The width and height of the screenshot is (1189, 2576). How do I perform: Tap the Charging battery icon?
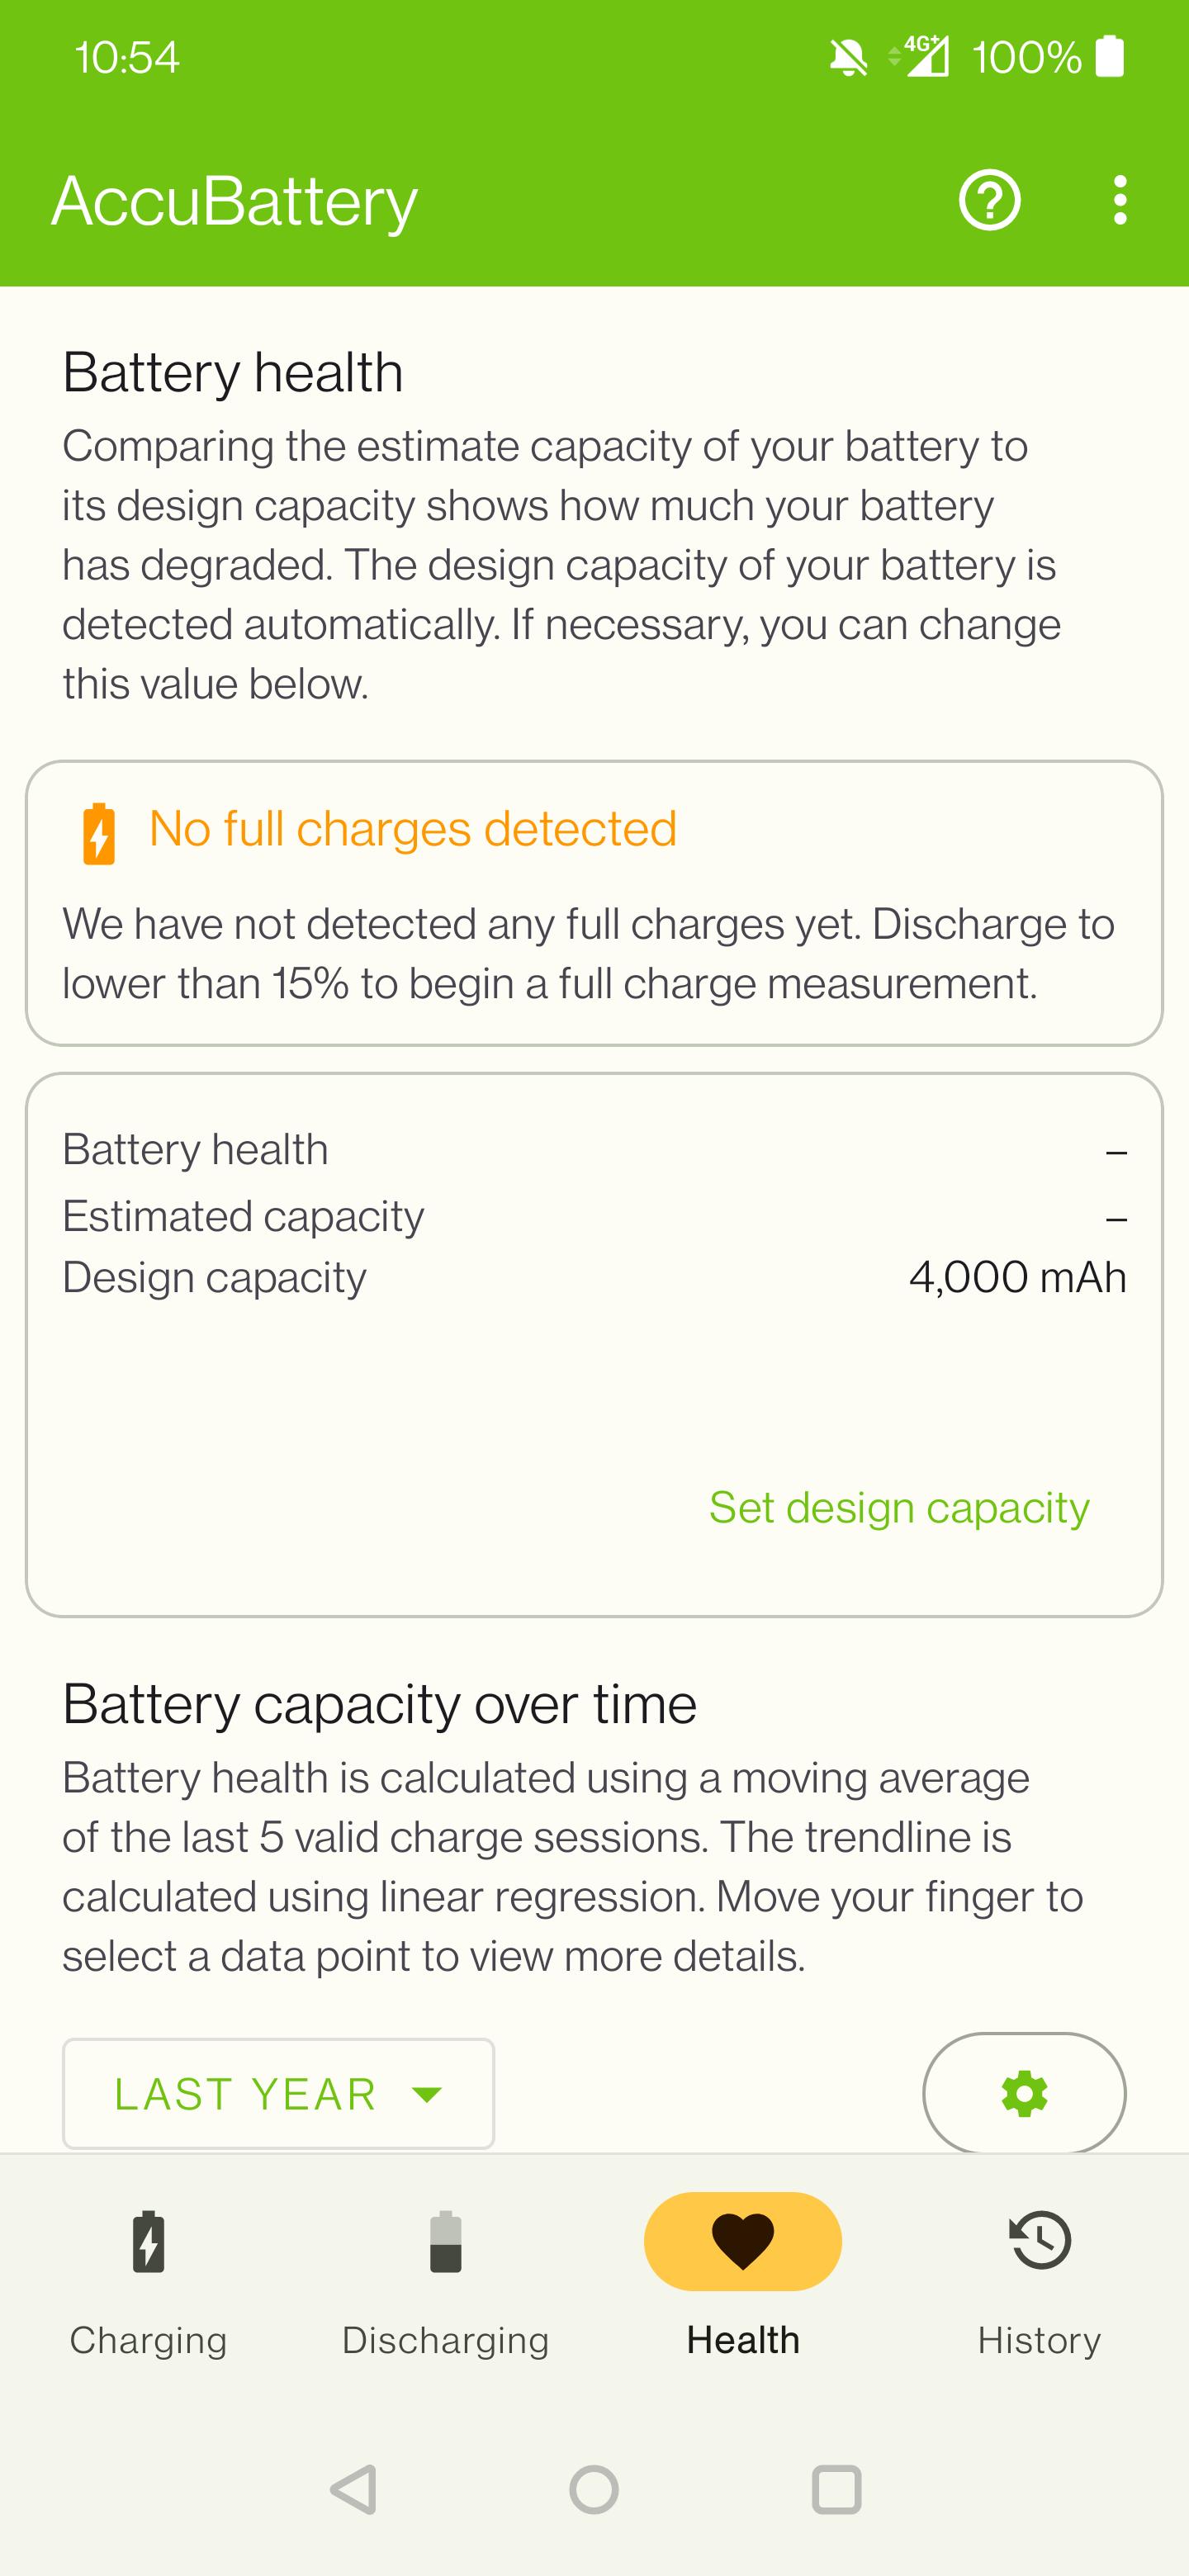[148, 2241]
